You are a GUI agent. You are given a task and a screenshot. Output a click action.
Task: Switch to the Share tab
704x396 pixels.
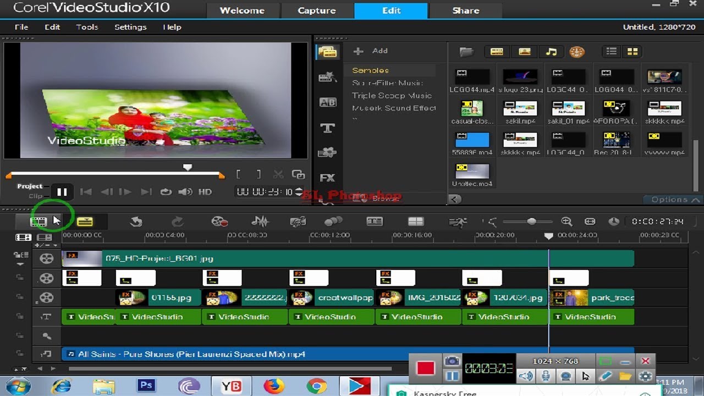click(465, 10)
